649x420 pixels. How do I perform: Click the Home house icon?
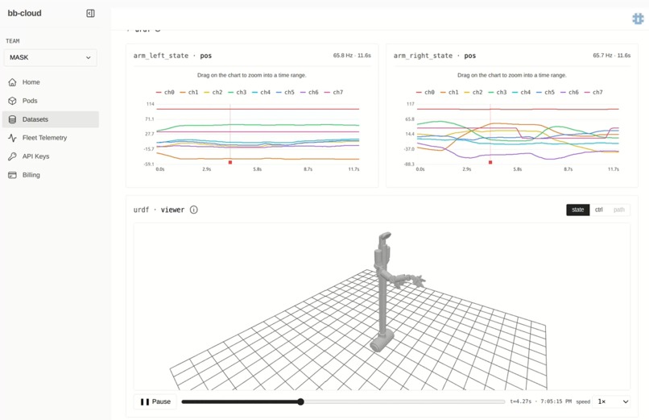pos(12,82)
